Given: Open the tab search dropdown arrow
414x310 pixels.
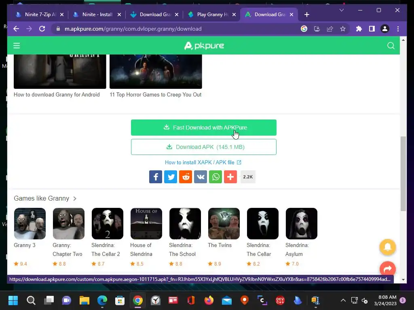Looking at the screenshot, I should click(341, 10).
